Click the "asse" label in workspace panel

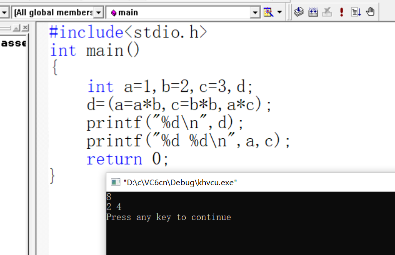pos(13,43)
